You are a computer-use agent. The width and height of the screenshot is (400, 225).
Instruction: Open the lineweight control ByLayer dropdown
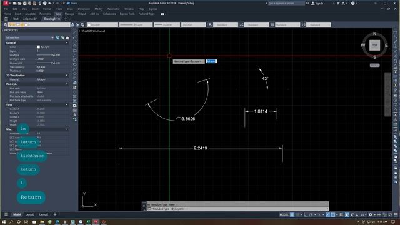click(x=167, y=25)
